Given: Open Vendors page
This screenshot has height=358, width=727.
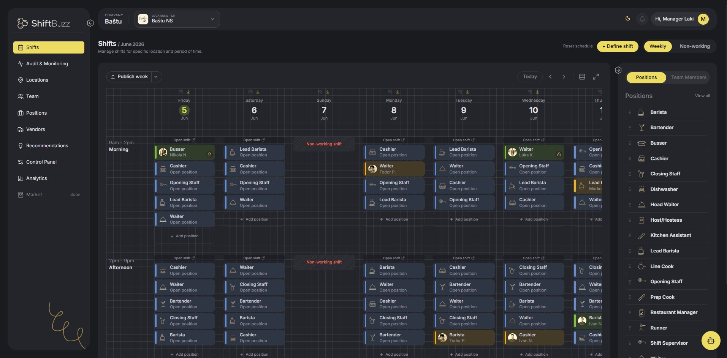Looking at the screenshot, I should pyautogui.click(x=49, y=129).
